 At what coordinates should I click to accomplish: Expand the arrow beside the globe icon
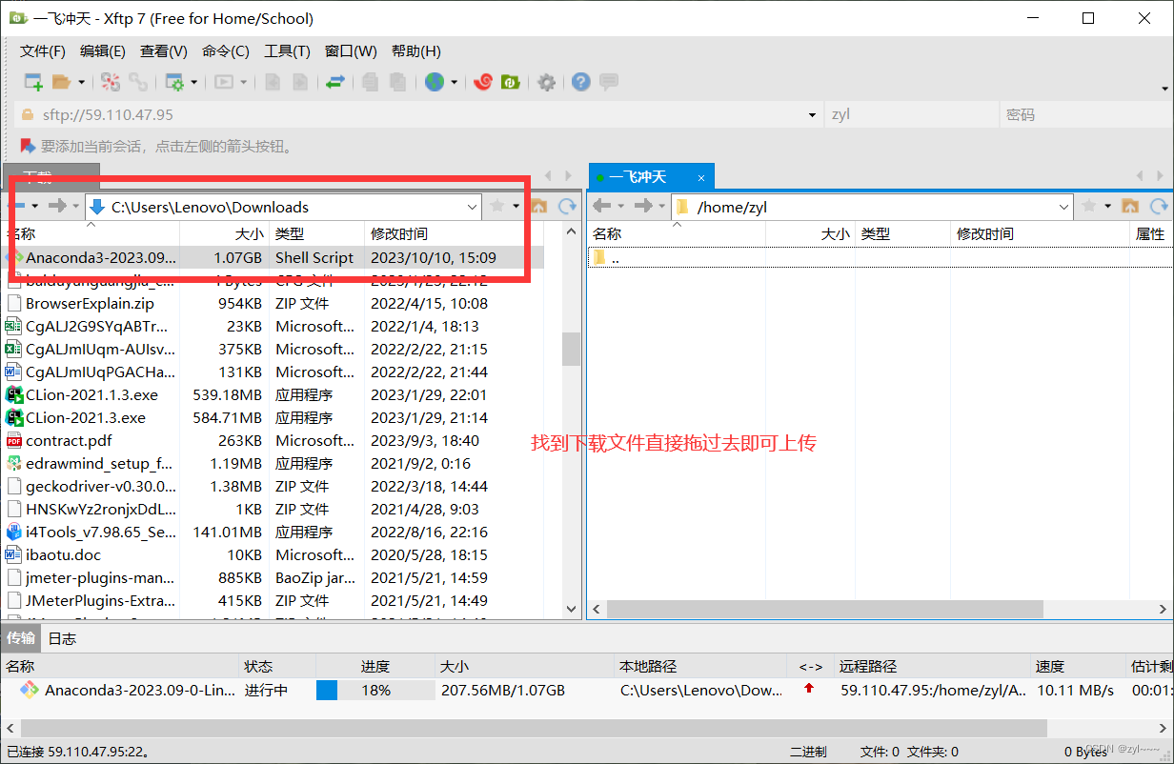pyautogui.click(x=455, y=83)
